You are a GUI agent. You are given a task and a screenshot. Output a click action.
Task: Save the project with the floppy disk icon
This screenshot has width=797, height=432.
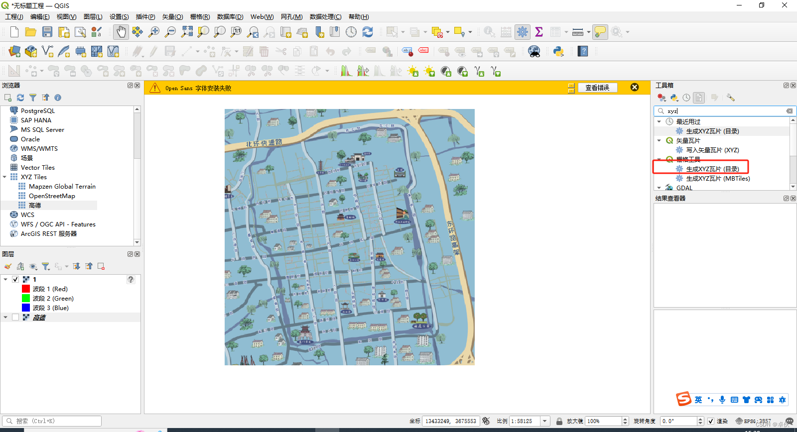[x=47, y=32]
